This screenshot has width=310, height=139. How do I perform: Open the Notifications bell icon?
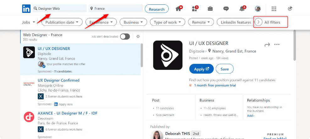(x=242, y=8)
